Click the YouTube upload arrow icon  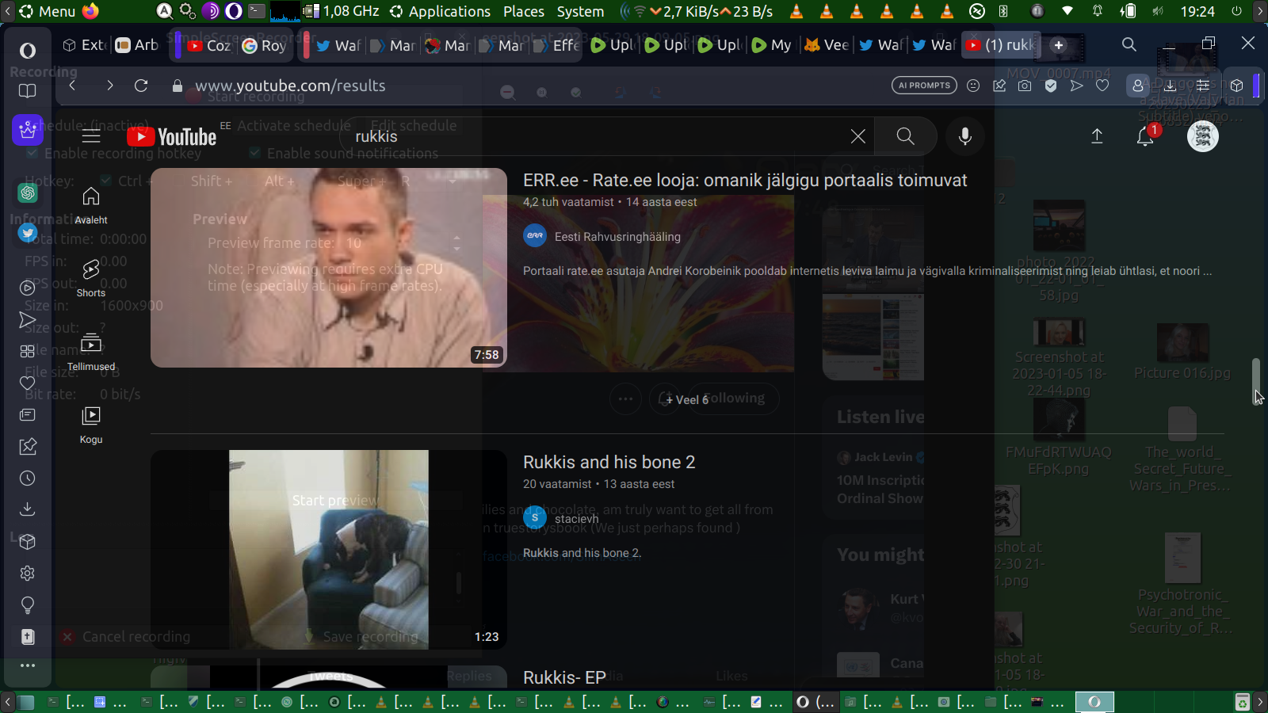1097,136
